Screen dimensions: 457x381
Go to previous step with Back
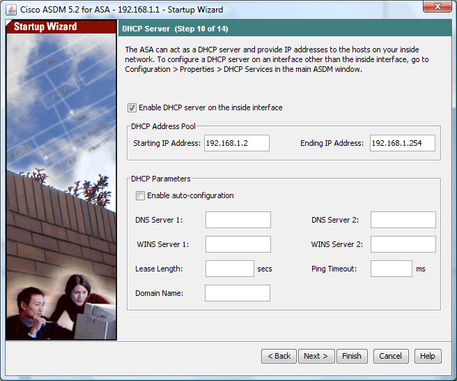[279, 356]
